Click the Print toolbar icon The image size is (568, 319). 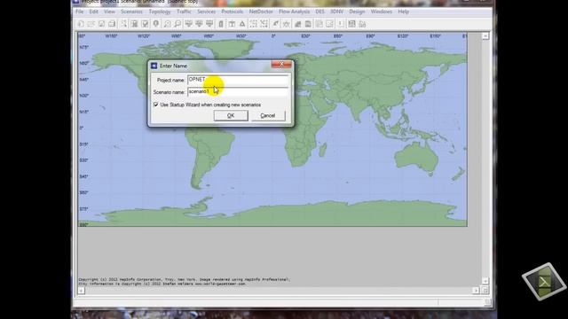tap(112, 24)
